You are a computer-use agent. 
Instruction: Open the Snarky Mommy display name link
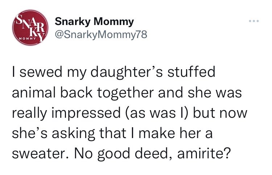click(x=94, y=22)
